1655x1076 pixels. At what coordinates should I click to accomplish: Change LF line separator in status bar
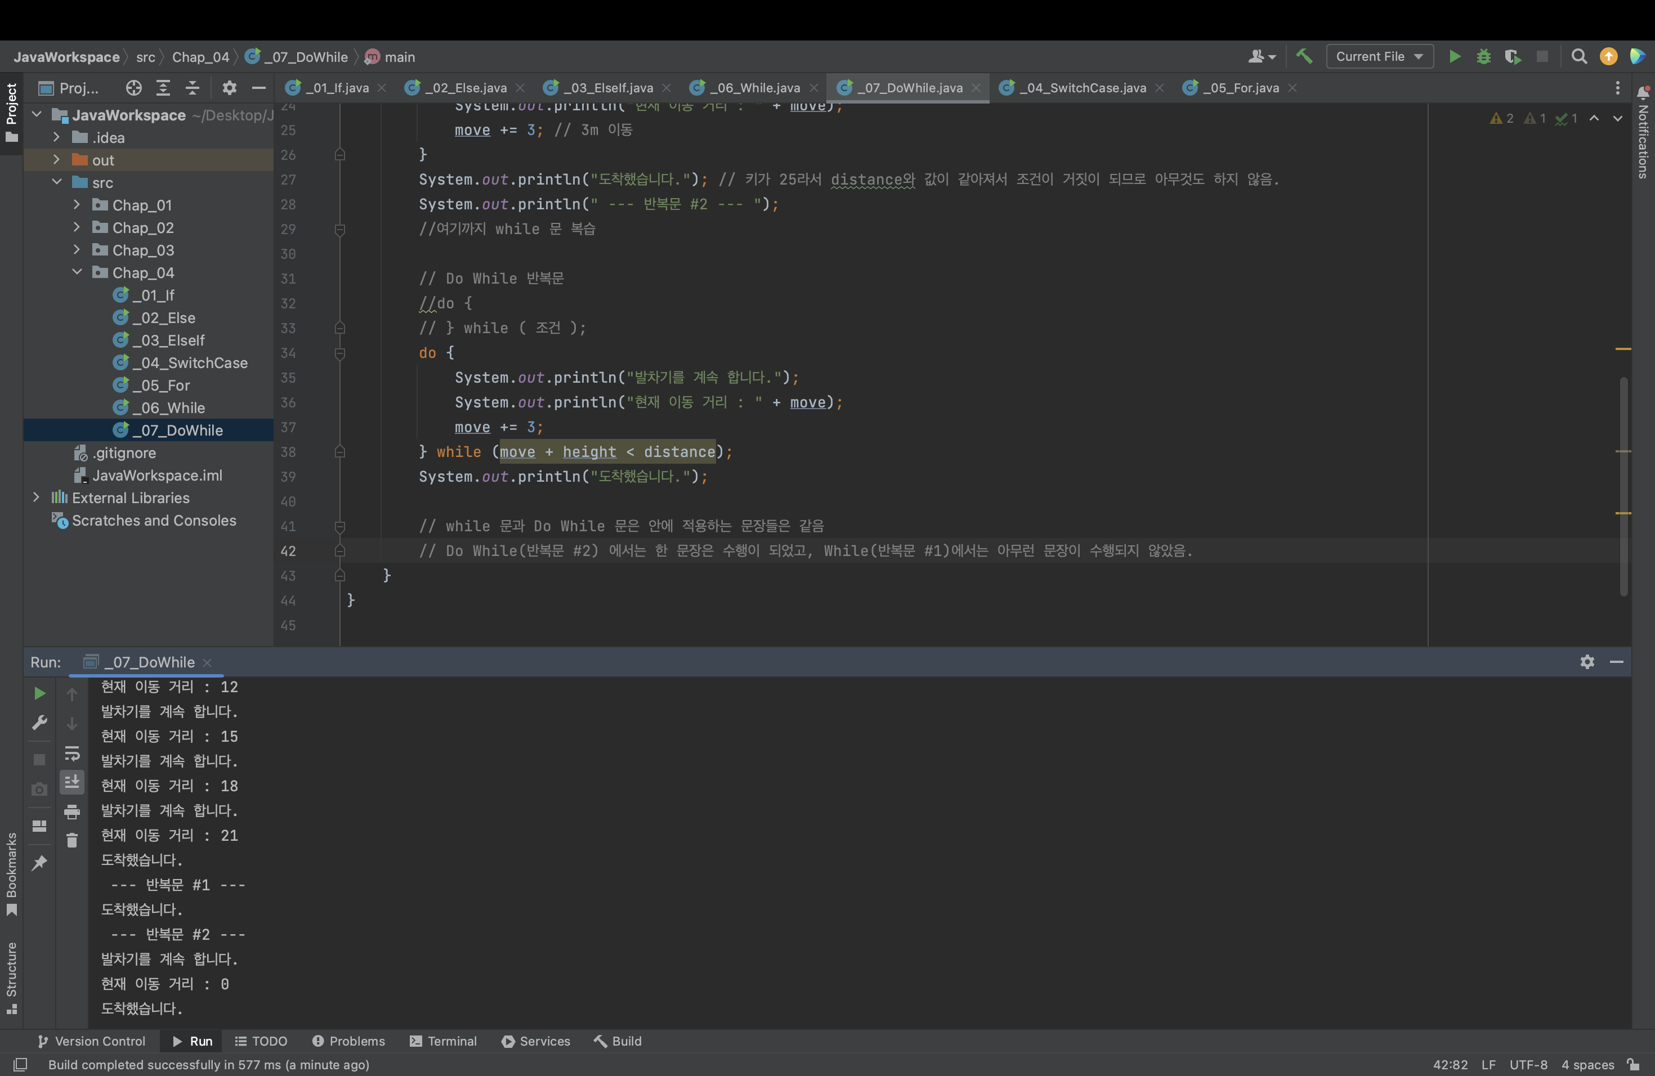[1488, 1065]
